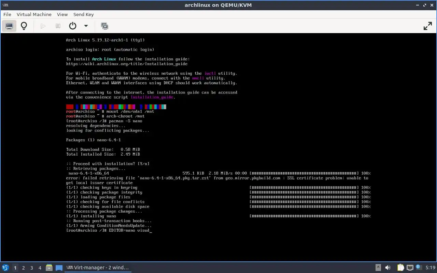The height and width of the screenshot is (273, 437).
Task: Show virtual hardware details lightbulb
Action: click(x=24, y=26)
